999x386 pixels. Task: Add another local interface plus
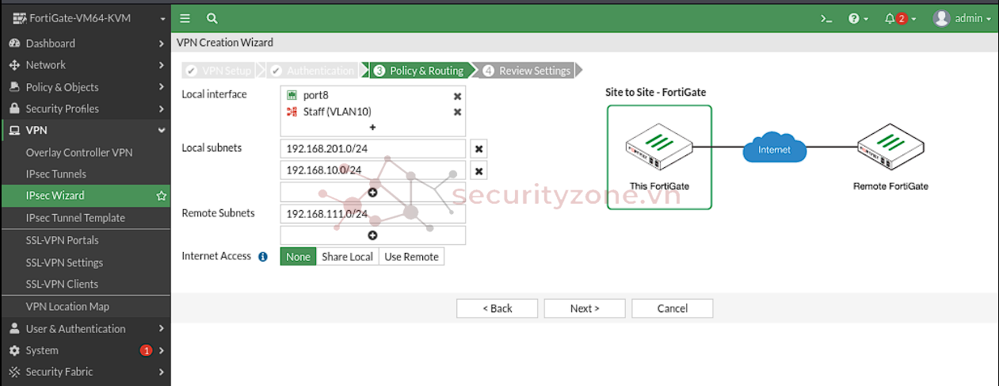click(x=372, y=127)
